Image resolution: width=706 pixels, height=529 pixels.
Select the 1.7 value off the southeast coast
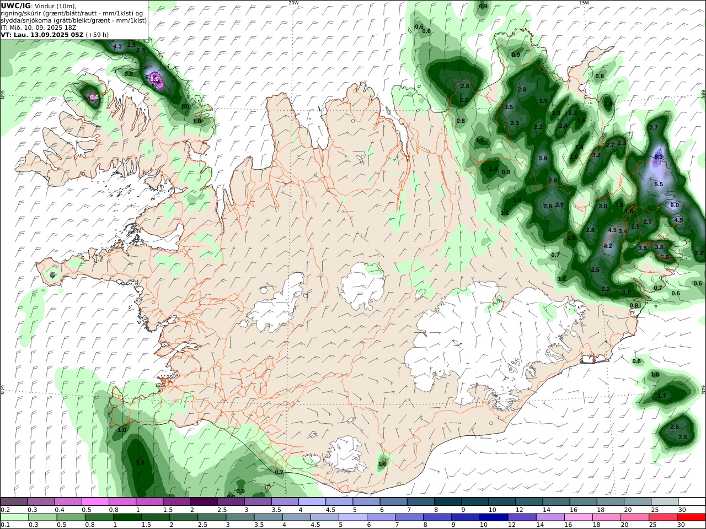coord(662,396)
